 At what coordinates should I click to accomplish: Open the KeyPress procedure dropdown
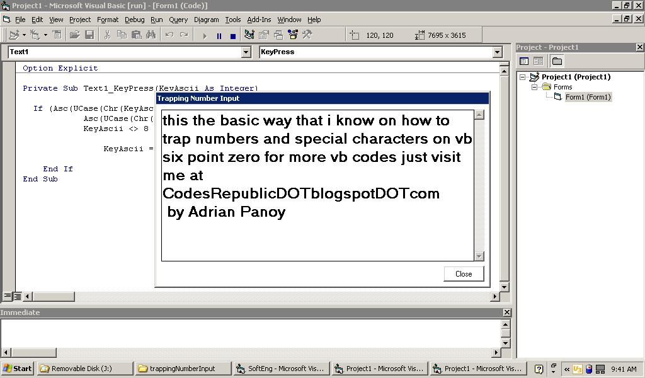pos(498,52)
